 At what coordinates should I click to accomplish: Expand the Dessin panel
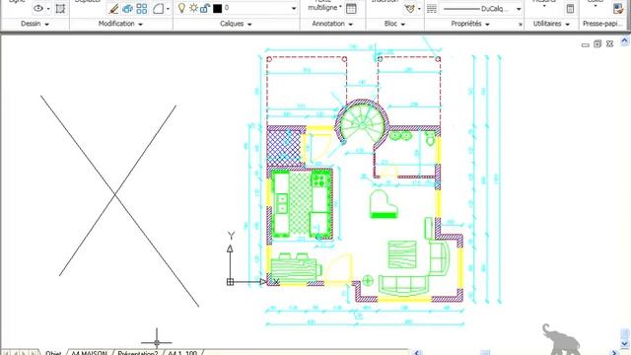(x=35, y=24)
